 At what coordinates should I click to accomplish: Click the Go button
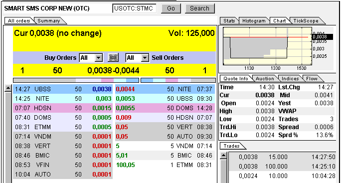(171, 8)
